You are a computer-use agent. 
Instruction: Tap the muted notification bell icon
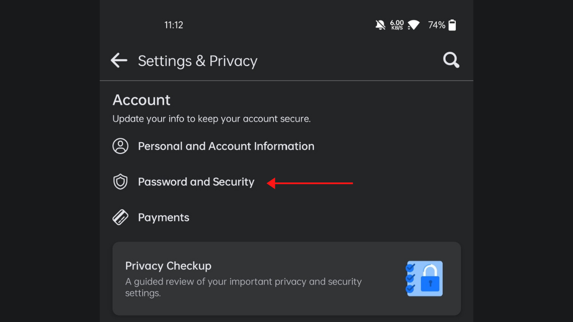tap(381, 25)
